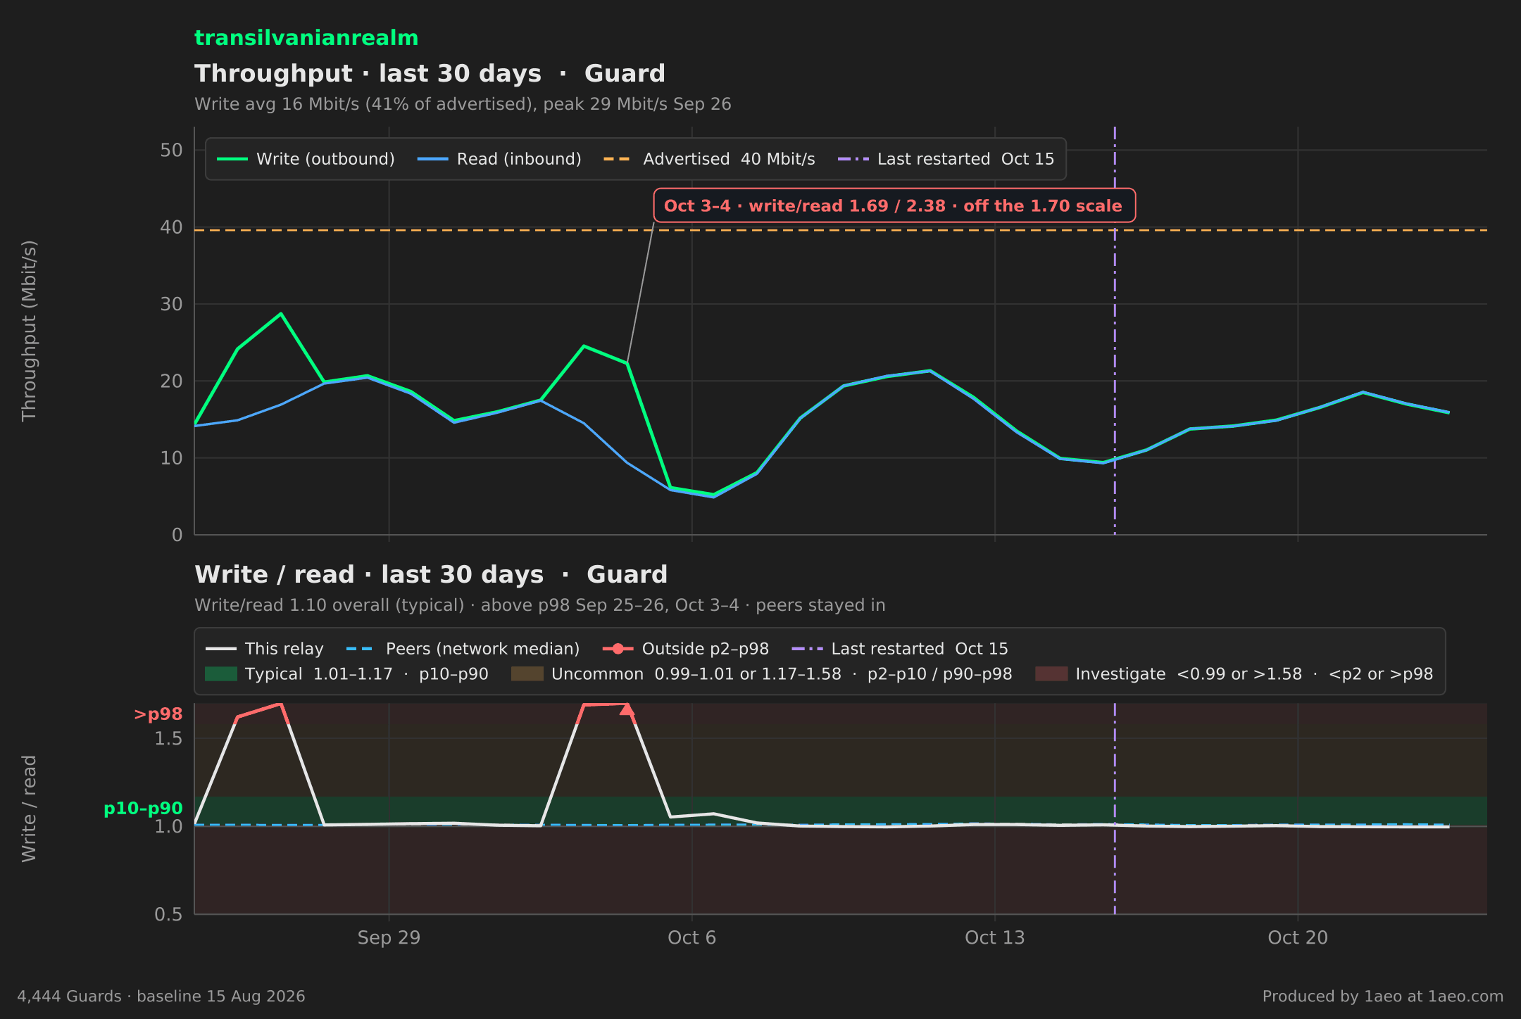
Task: Click the Sep 26 write peak on green line
Action: coord(281,314)
